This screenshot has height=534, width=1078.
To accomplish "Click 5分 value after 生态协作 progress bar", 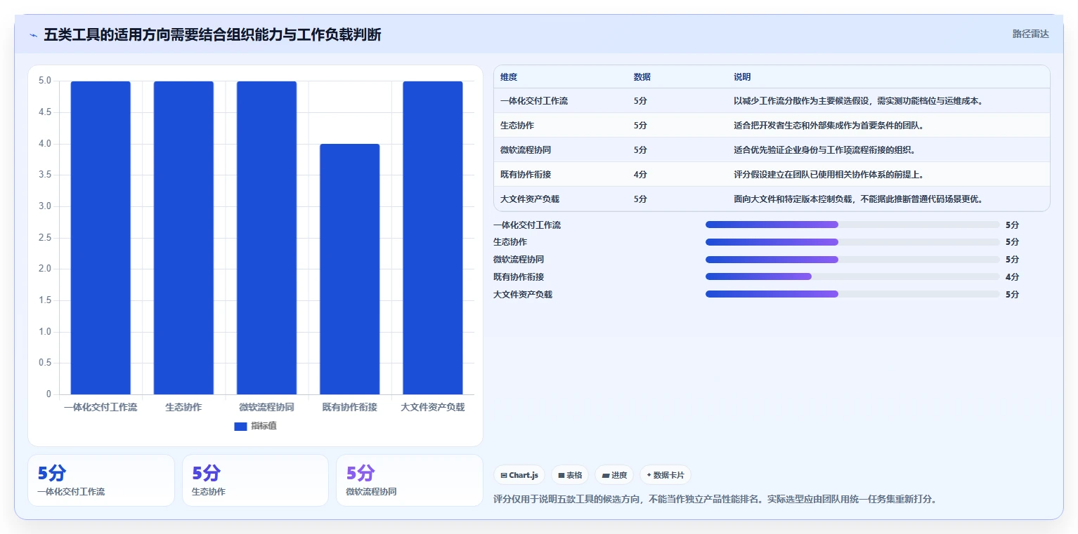I will pos(1012,242).
